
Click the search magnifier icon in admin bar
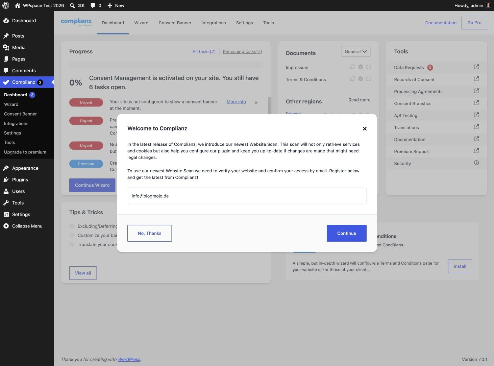point(72,5)
